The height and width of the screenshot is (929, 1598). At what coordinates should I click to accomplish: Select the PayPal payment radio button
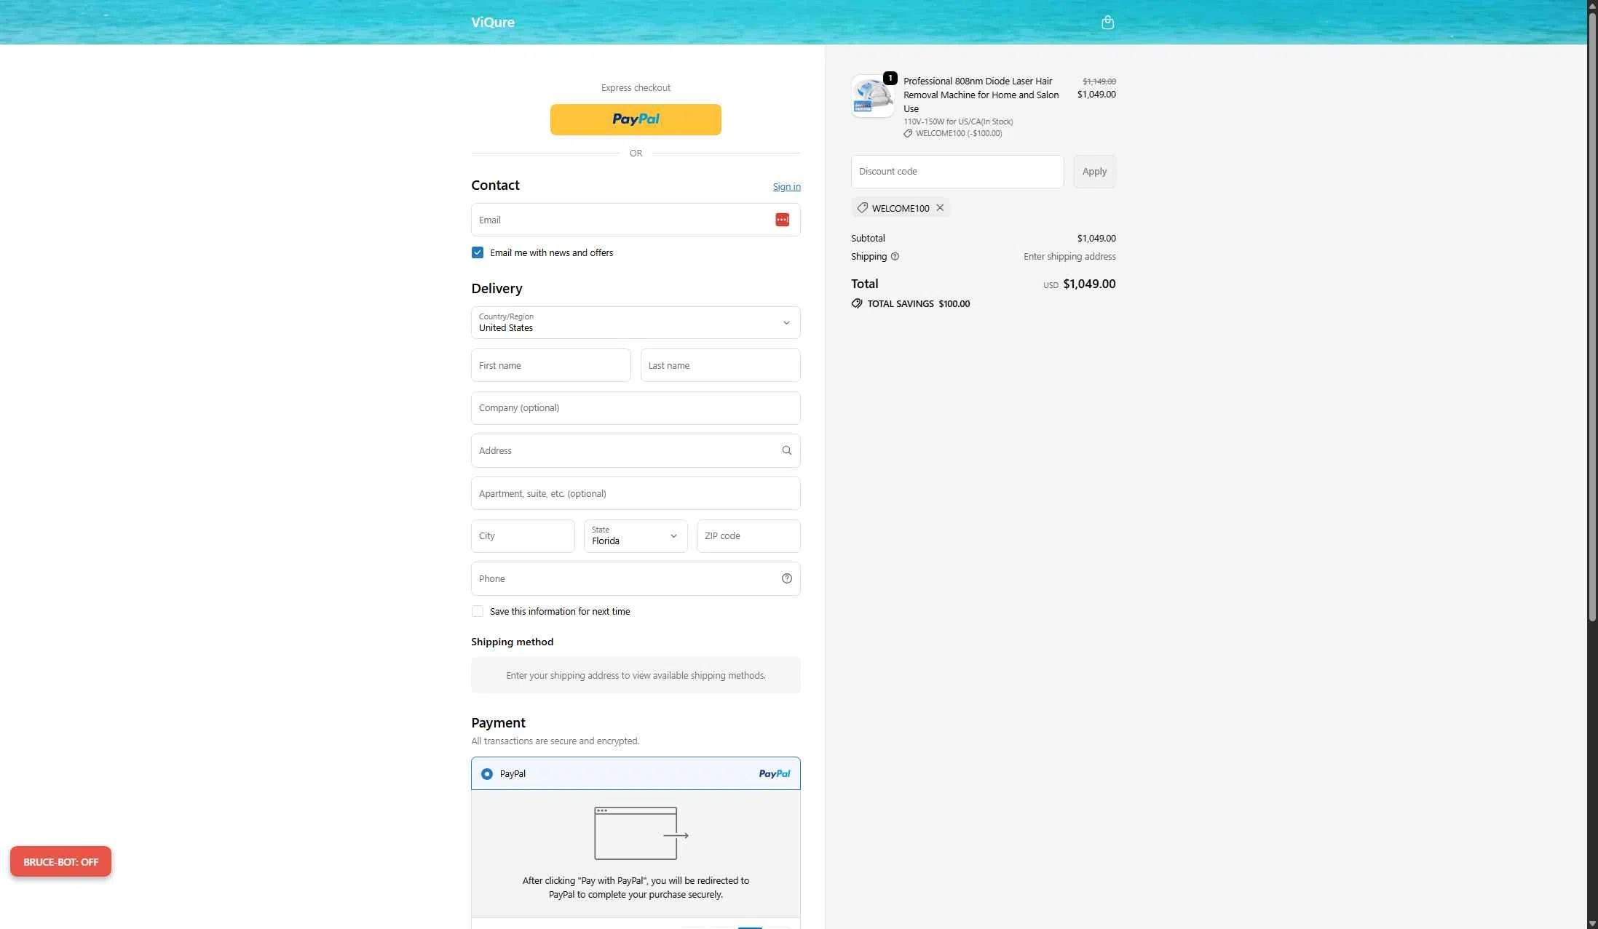pyautogui.click(x=486, y=773)
